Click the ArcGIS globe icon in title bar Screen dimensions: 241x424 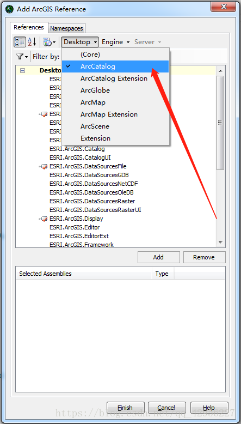[10, 9]
